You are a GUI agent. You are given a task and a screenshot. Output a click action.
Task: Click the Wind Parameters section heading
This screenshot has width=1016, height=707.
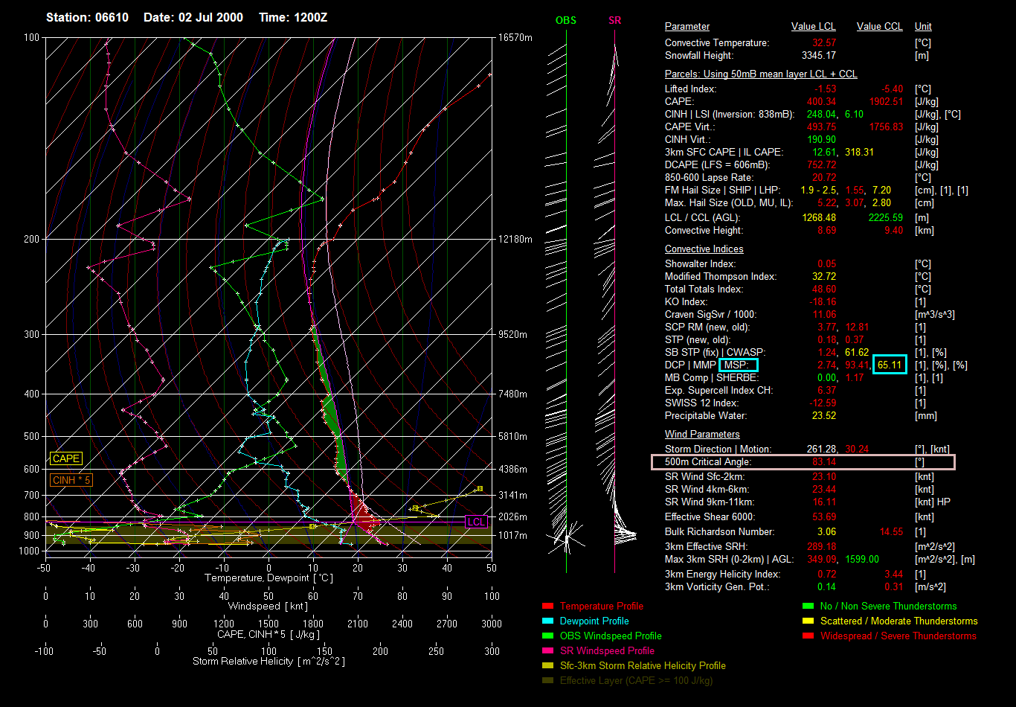point(702,435)
